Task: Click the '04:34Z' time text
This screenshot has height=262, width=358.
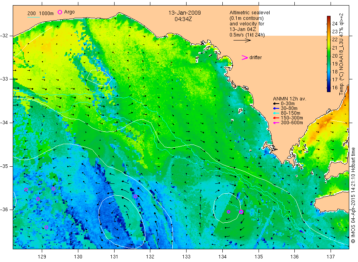Action: click(183, 19)
